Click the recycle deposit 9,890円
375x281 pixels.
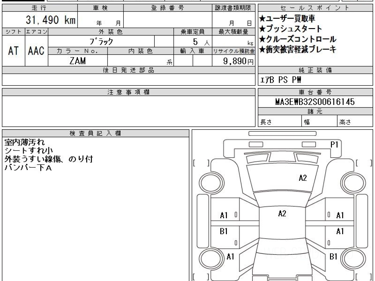(x=238, y=61)
